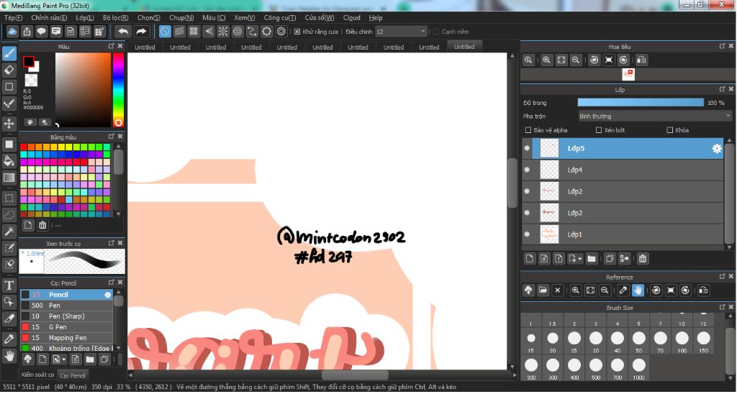This screenshot has height=394, width=737.
Task: Create a new layer folder
Action: [592, 258]
